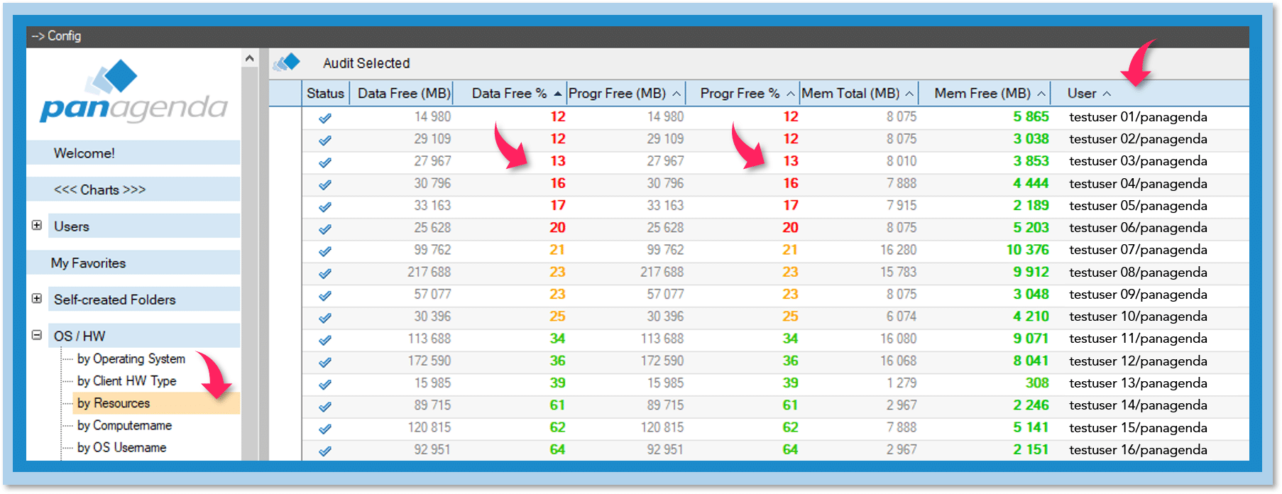Viewport: 1282px width, 494px height.
Task: Open the Charts section
Action: pyautogui.click(x=99, y=190)
